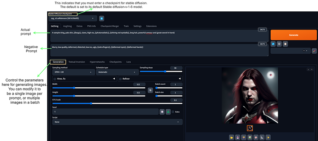Adjust the CFG Scale slider

click(117, 103)
